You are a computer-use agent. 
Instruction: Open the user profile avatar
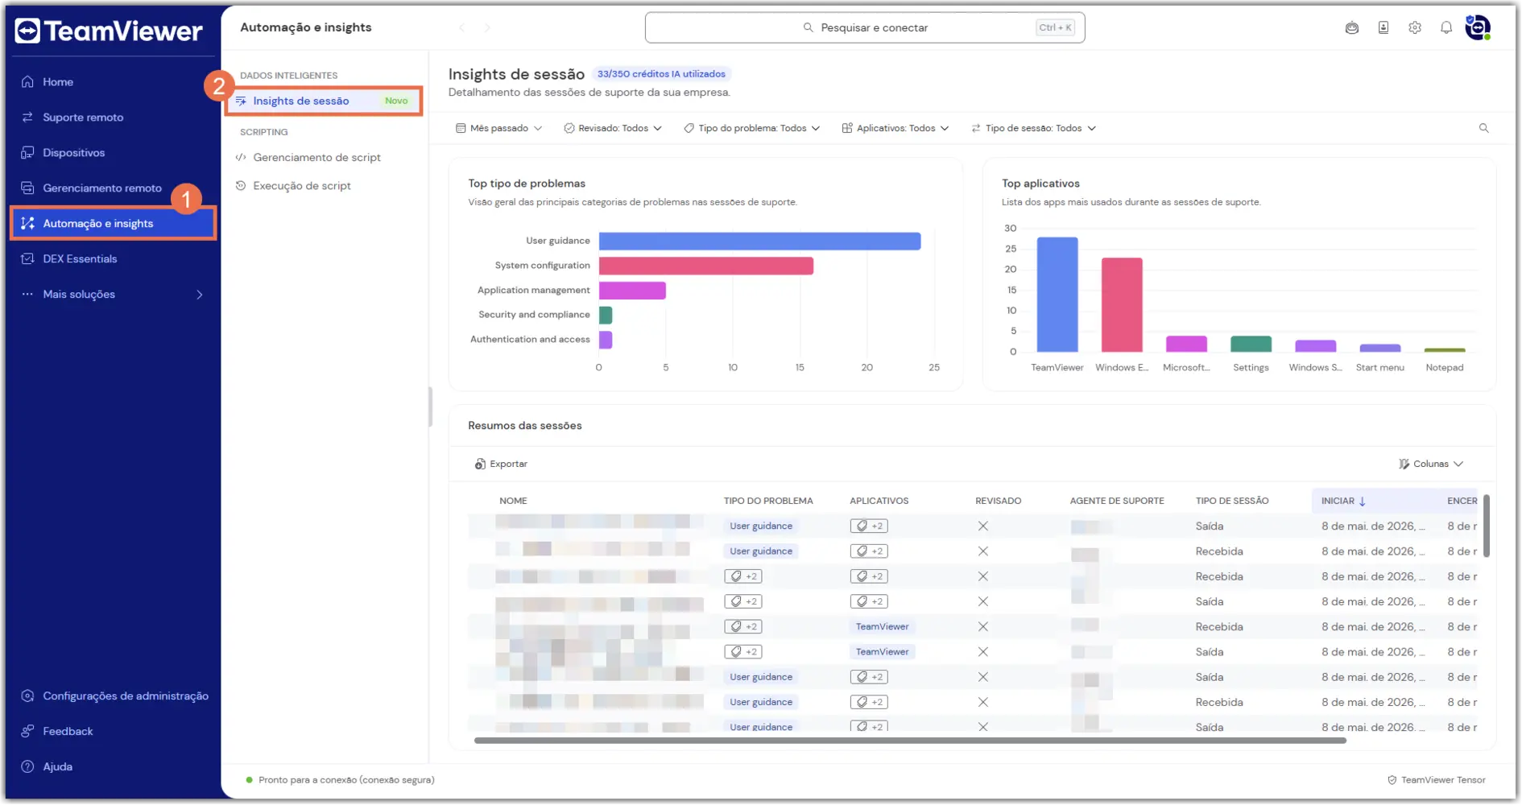point(1478,27)
